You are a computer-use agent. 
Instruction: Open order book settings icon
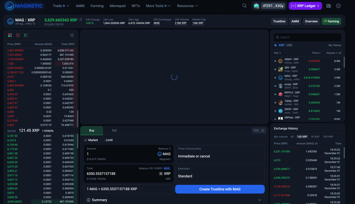coord(72,35)
